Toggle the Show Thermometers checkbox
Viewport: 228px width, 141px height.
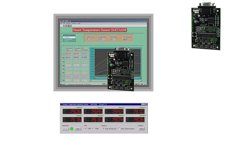(120, 129)
